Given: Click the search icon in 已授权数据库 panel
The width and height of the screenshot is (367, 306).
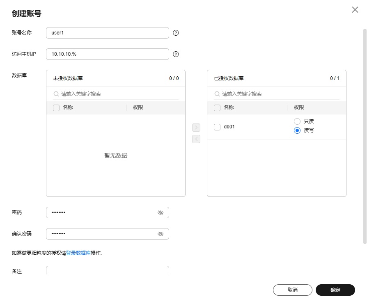Looking at the screenshot, I should pyautogui.click(x=217, y=94).
